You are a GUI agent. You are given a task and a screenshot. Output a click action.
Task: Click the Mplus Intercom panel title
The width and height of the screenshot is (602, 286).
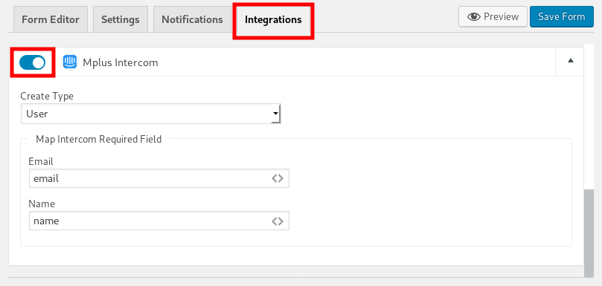coord(121,62)
